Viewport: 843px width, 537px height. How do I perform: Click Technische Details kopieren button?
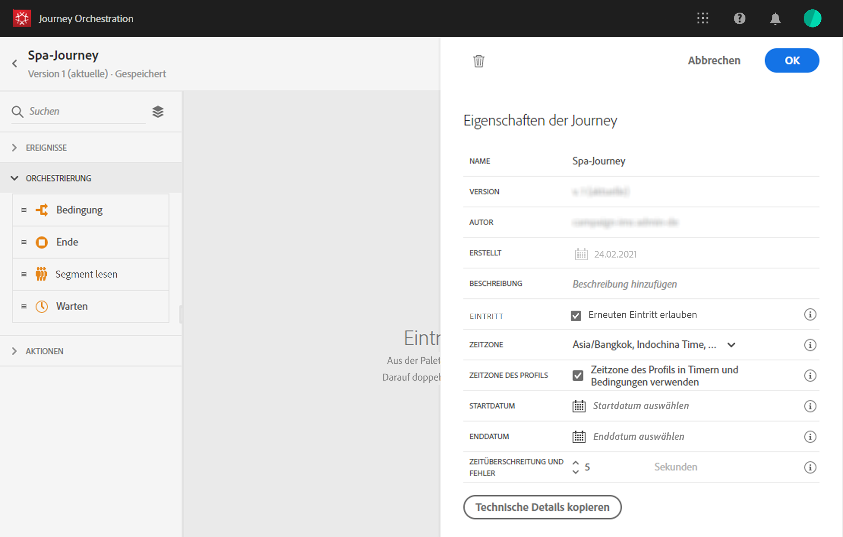542,507
